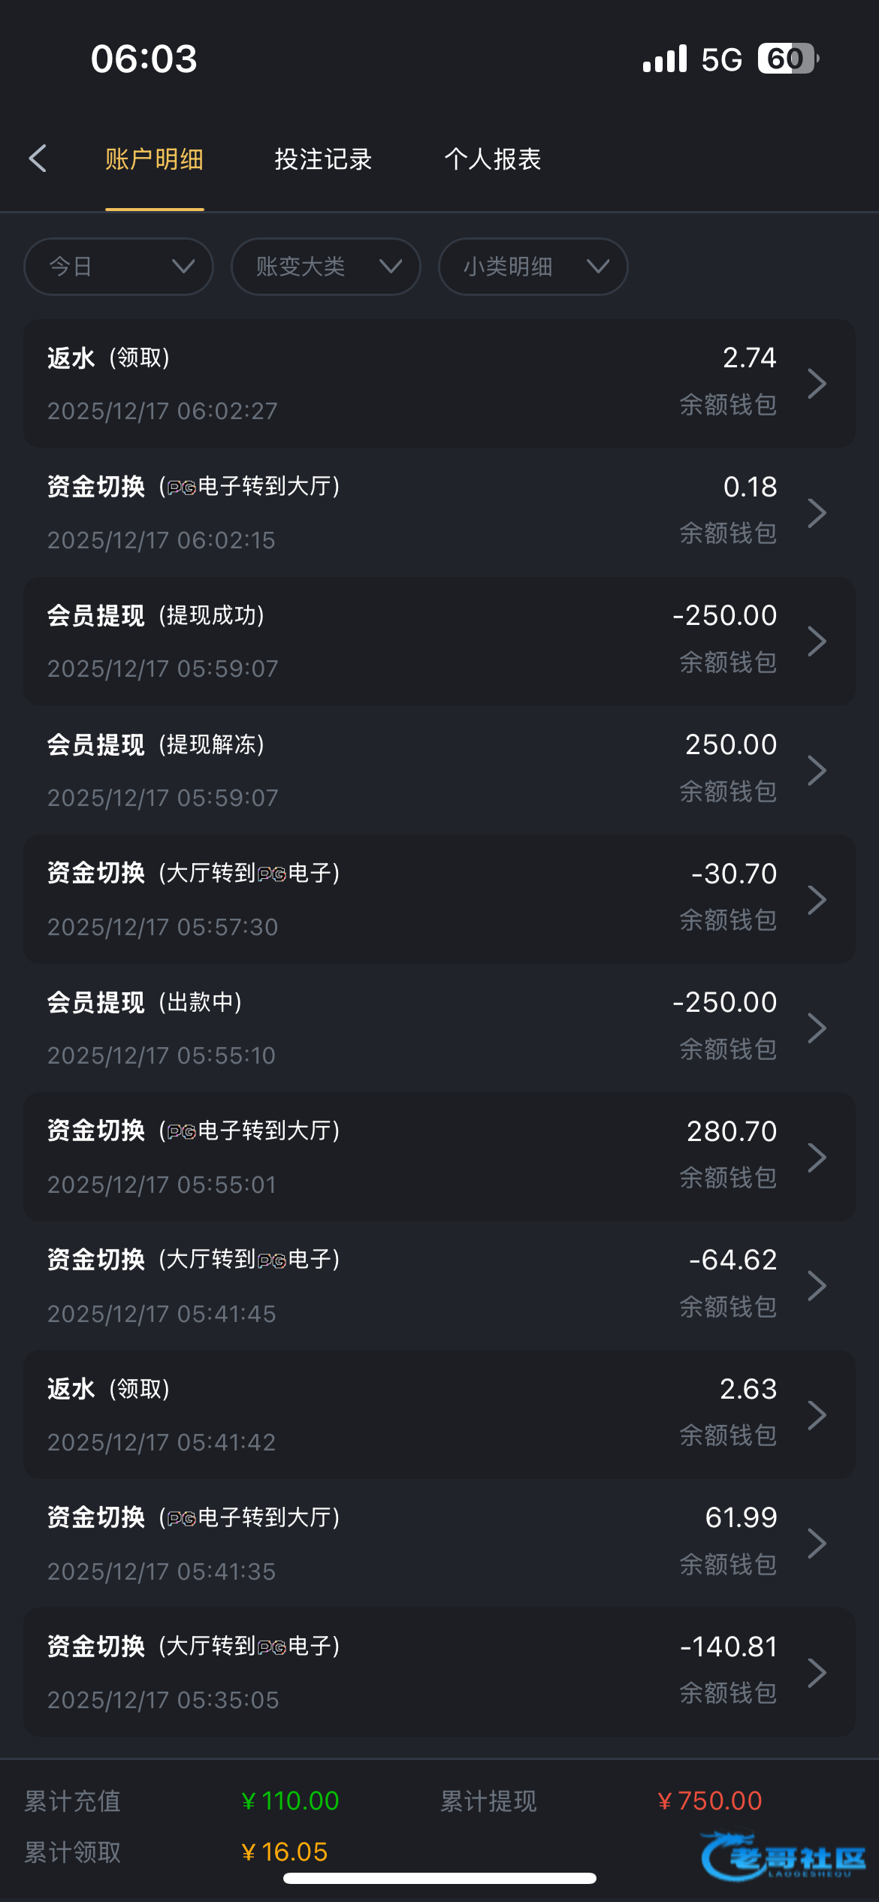Tap chevron on 返水 2.74 record

coord(817,384)
